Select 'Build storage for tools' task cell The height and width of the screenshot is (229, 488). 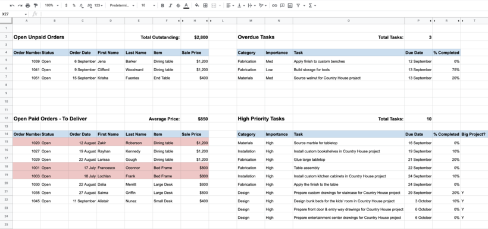(349, 70)
